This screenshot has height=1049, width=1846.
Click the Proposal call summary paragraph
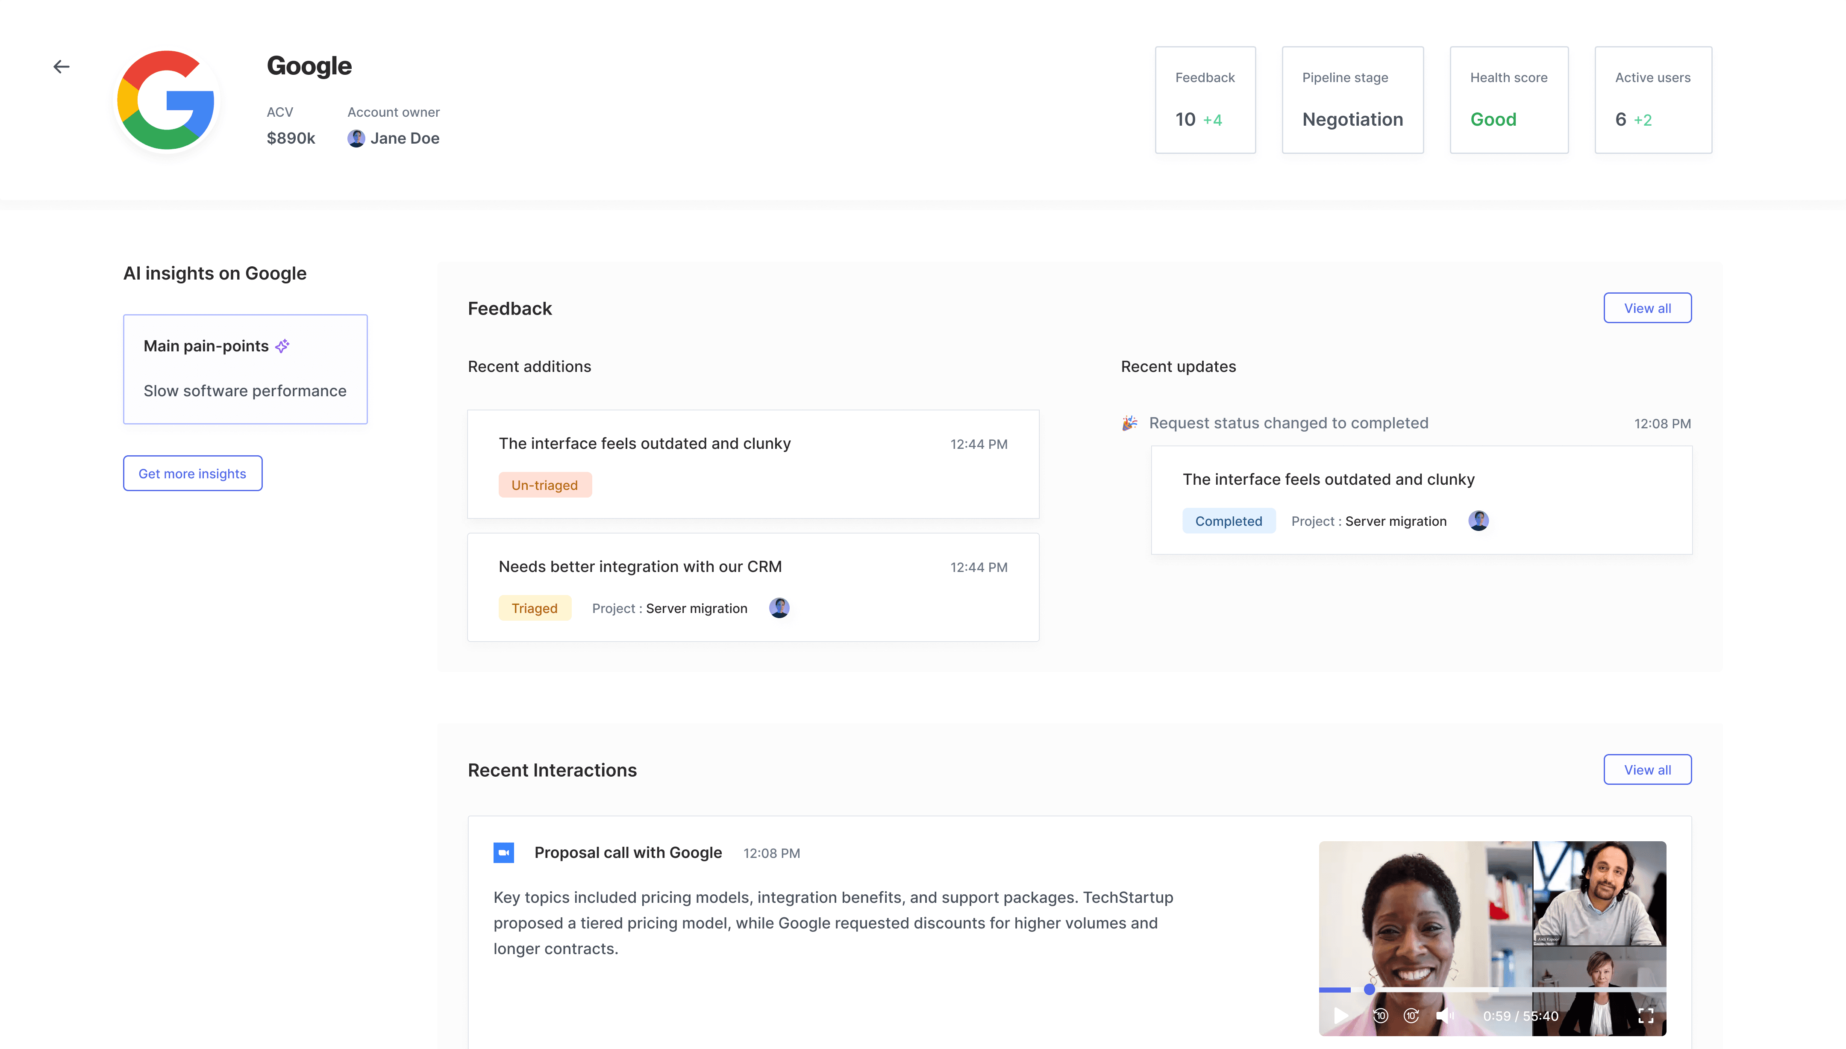(833, 923)
